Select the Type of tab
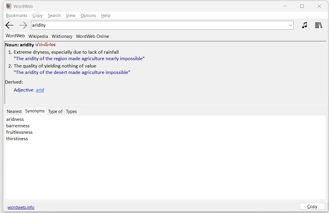 [55, 111]
